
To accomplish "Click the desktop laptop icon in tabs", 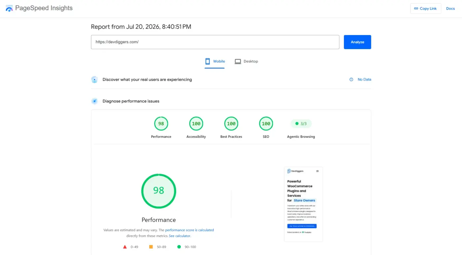I will (238, 61).
